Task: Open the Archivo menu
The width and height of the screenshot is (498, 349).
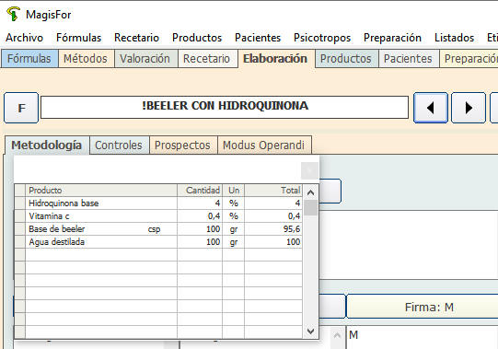Action: click(25, 38)
